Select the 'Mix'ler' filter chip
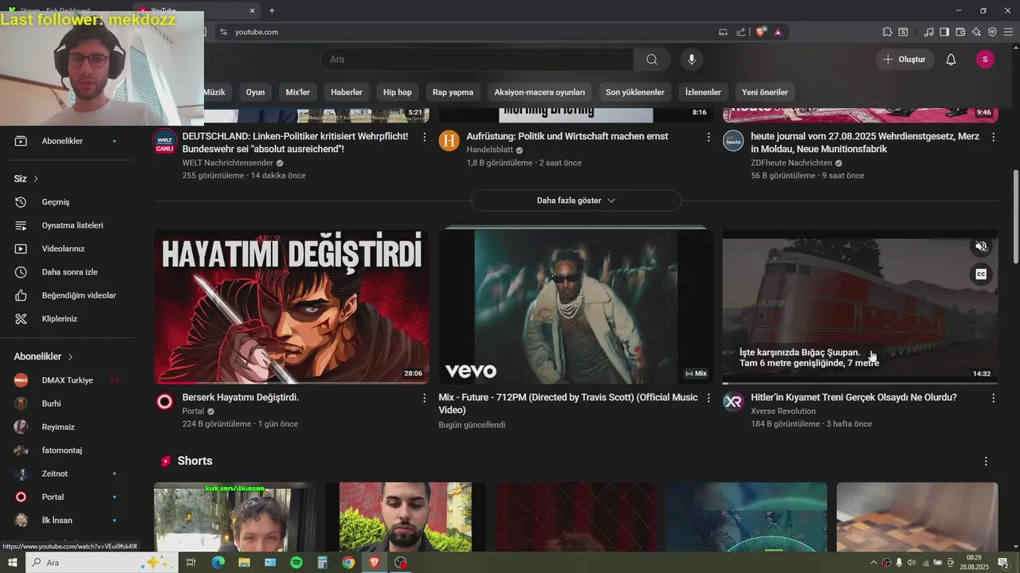This screenshot has width=1020, height=573. coord(298,92)
